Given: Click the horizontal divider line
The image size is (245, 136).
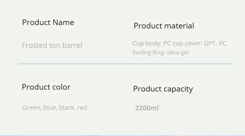Looking at the screenshot, I should pyautogui.click(x=125, y=64).
